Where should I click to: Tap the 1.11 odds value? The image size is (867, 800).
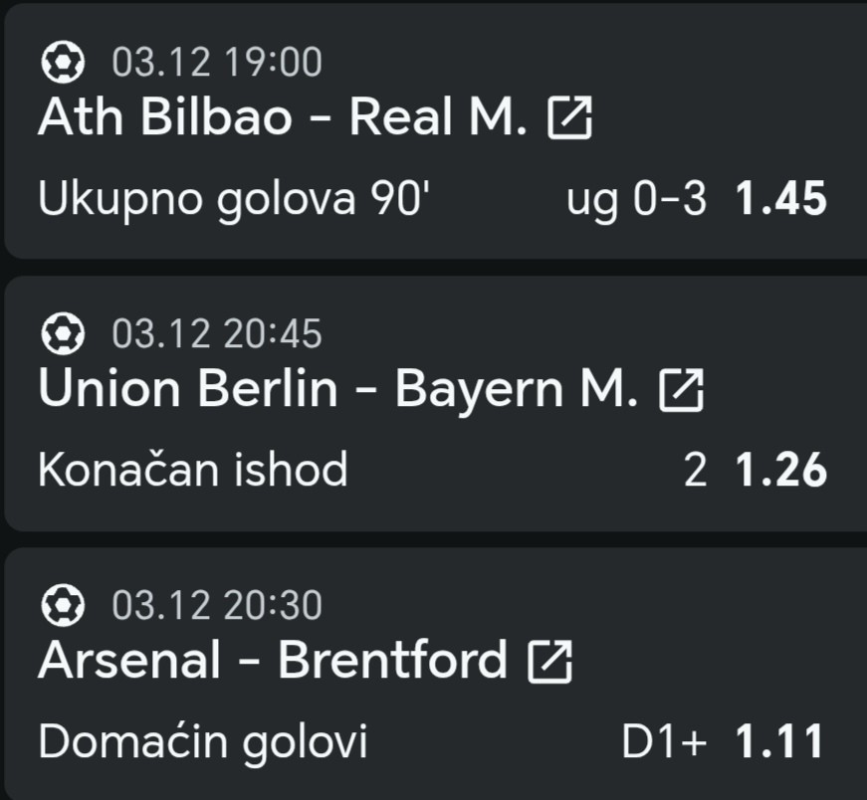pos(779,741)
